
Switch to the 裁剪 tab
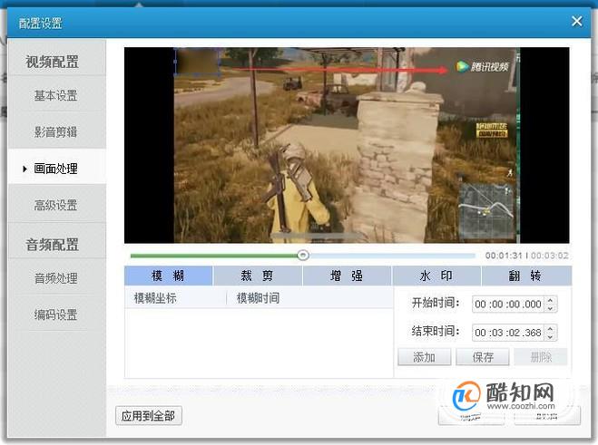258,276
